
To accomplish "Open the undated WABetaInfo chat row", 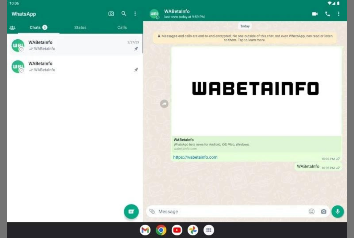I will (x=75, y=67).
